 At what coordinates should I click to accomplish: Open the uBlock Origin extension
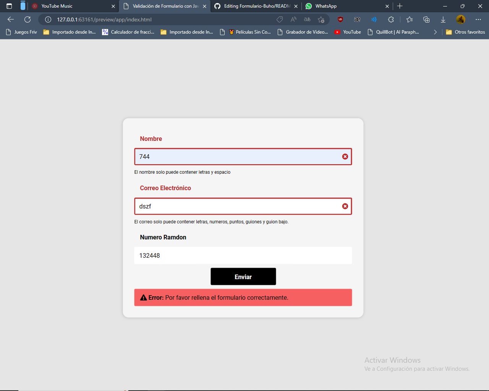pyautogui.click(x=340, y=19)
